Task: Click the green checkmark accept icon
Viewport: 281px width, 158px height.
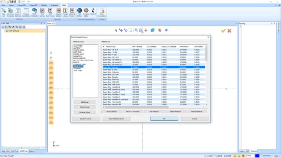Action: point(223,31)
